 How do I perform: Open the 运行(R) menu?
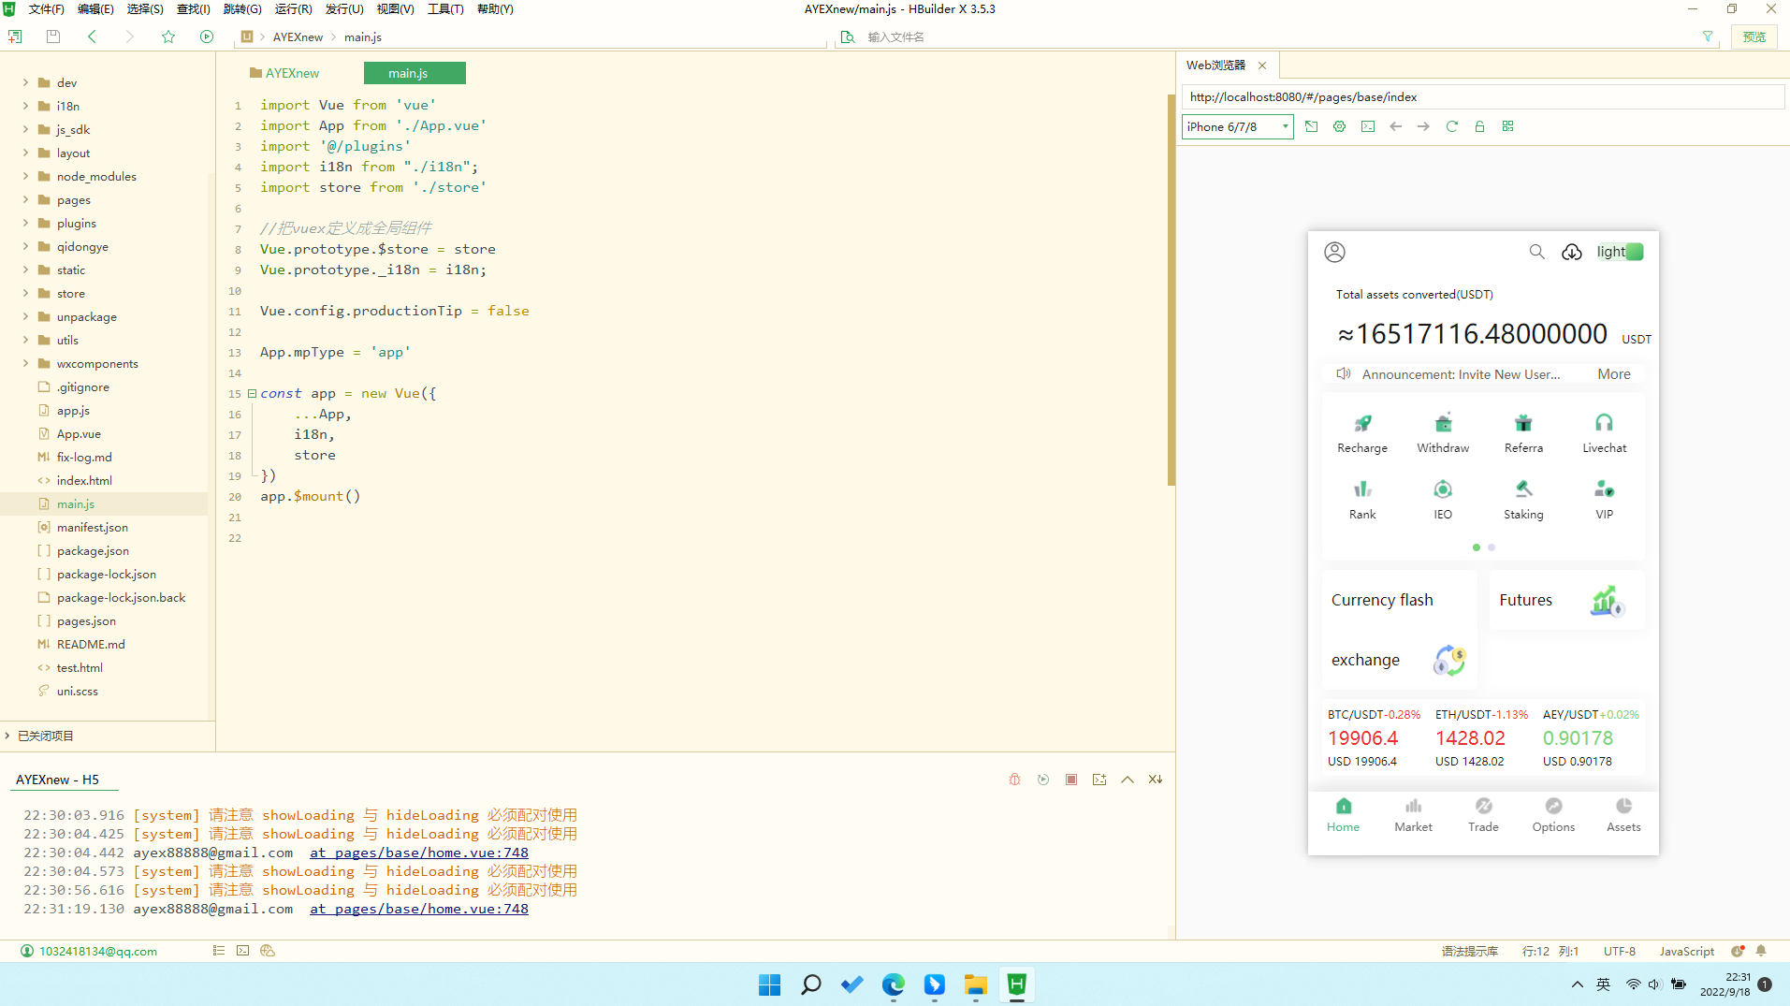click(x=293, y=9)
